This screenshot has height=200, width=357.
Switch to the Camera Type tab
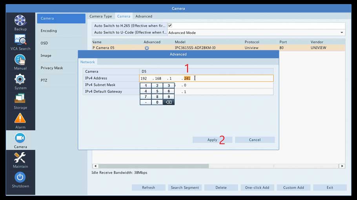[100, 16]
